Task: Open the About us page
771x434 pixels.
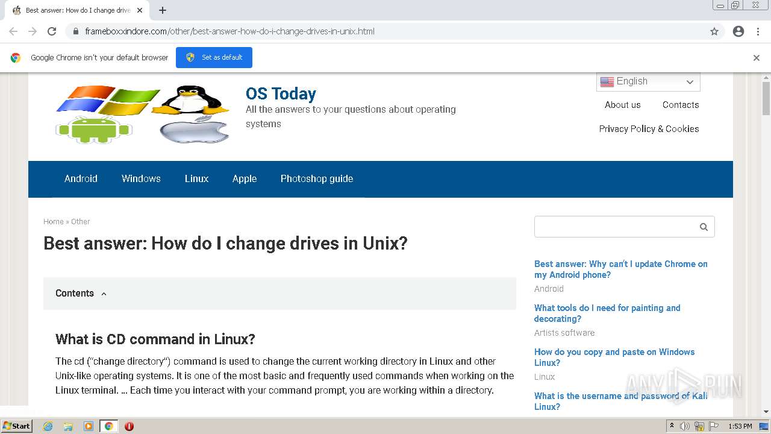Action: (622, 105)
